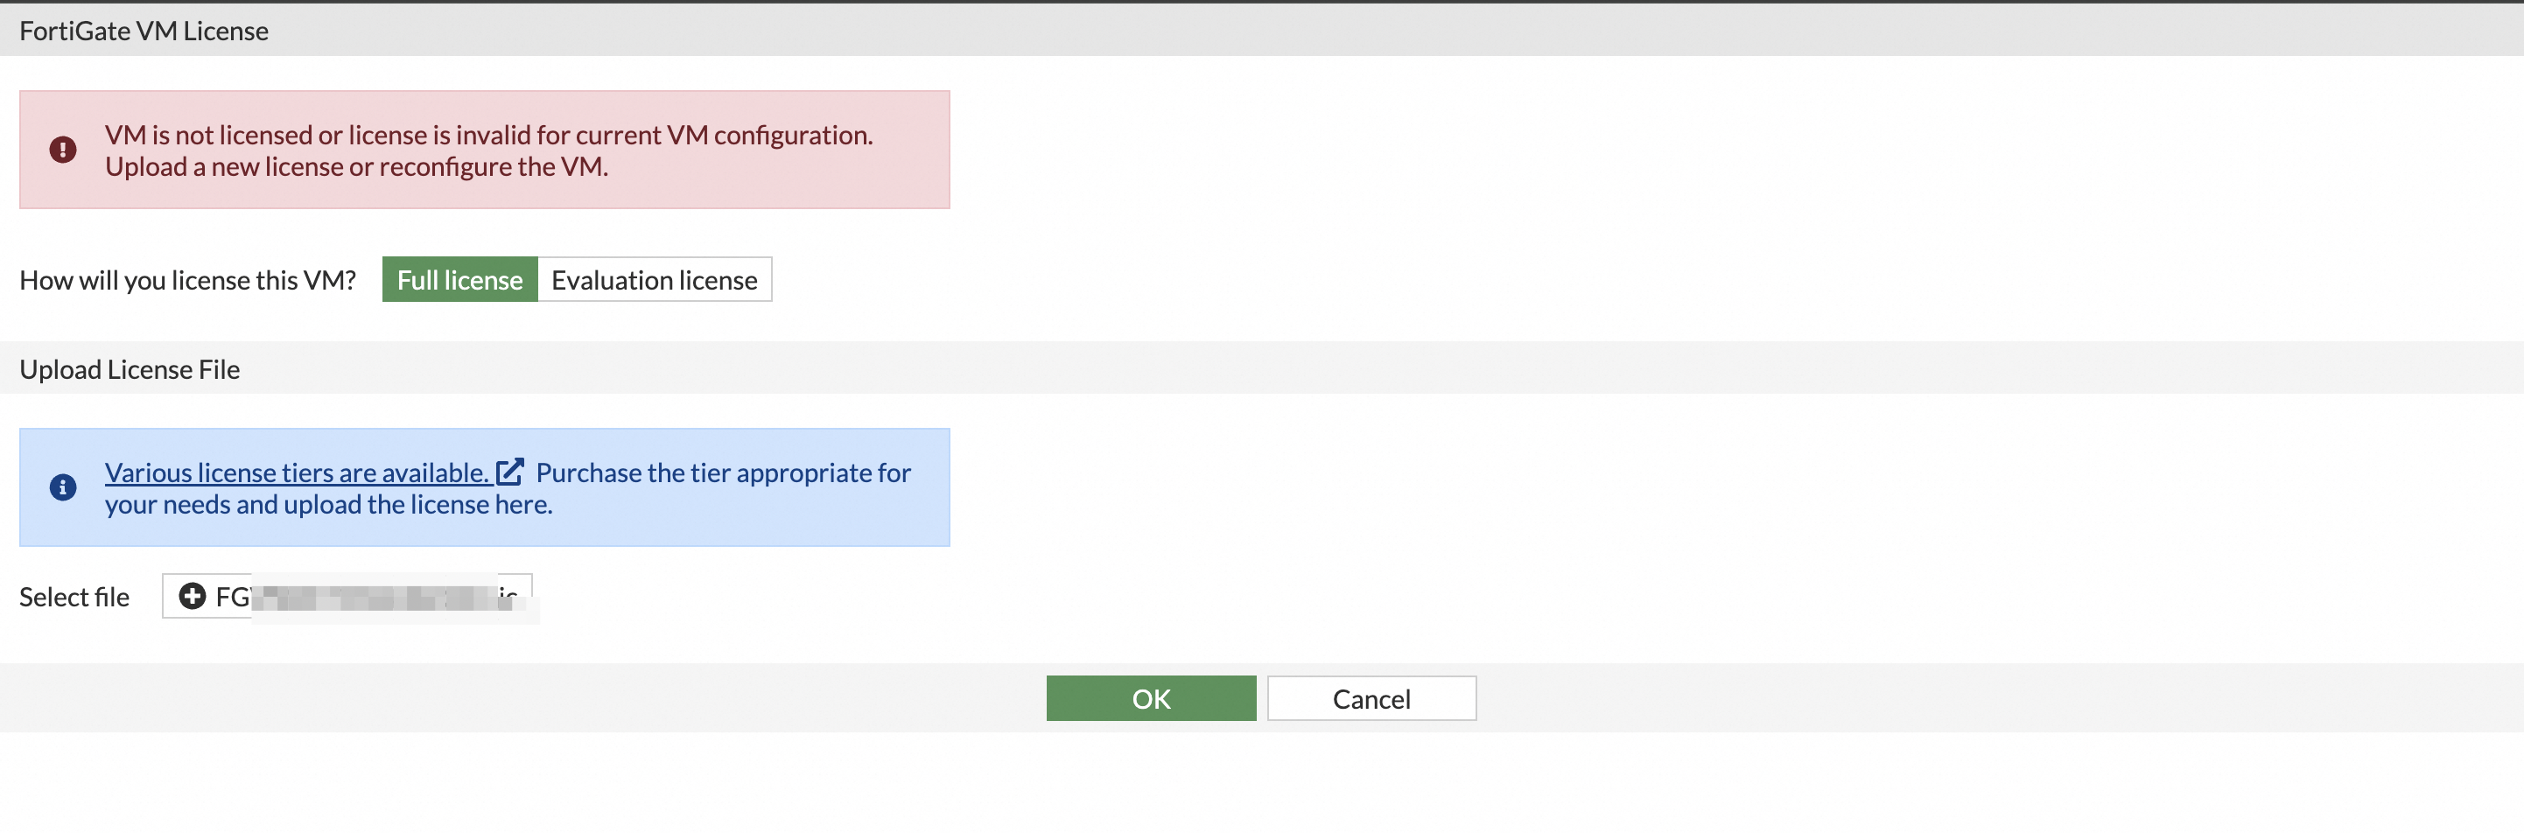This screenshot has width=2524, height=833.
Task: Click the external link arrow icon
Action: pyautogui.click(x=509, y=472)
